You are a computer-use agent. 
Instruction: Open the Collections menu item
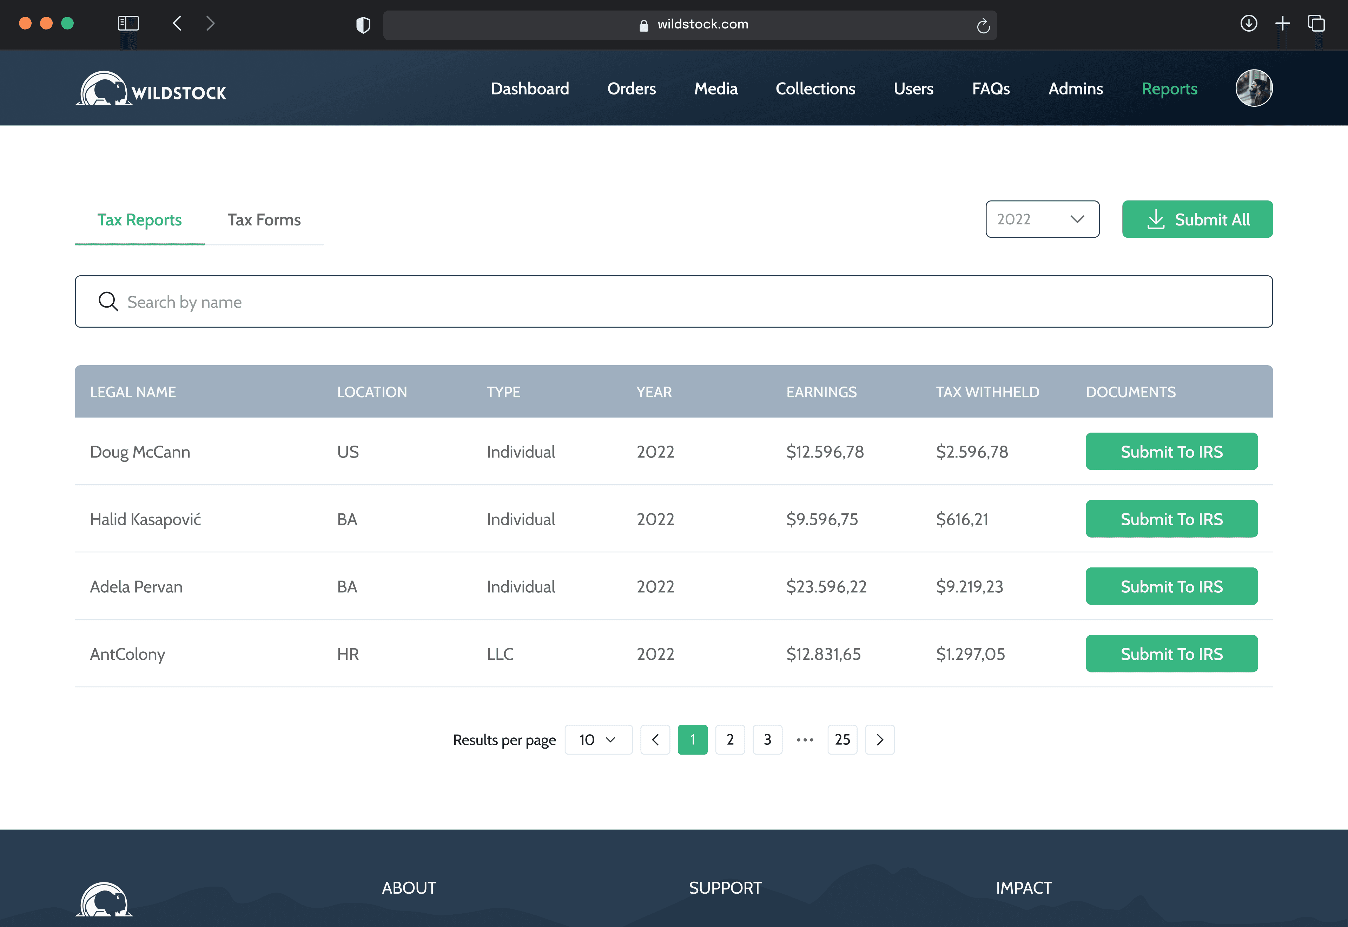point(815,88)
